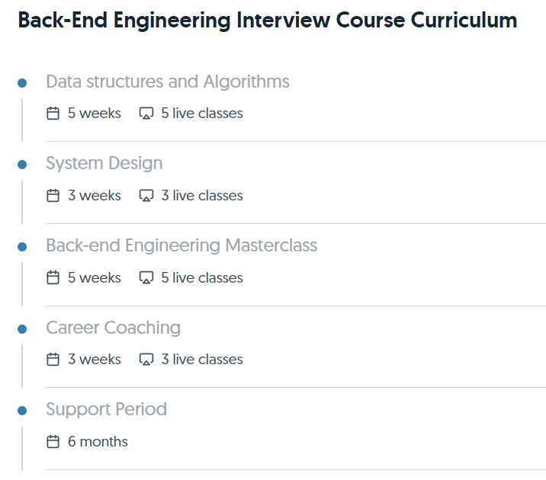Click Back-End Engineering Interview Course Curriculum heading
The image size is (546, 480).
click(267, 21)
